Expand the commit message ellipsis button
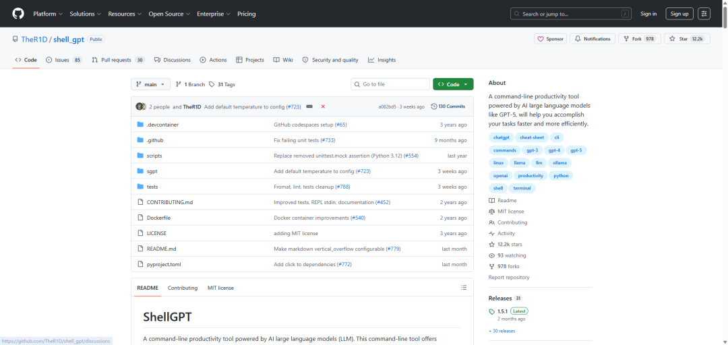 (x=309, y=106)
